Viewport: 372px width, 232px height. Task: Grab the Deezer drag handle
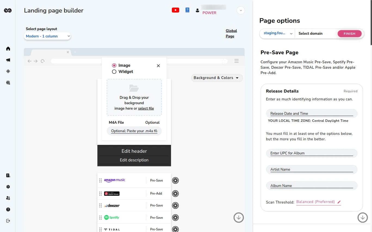point(100,205)
